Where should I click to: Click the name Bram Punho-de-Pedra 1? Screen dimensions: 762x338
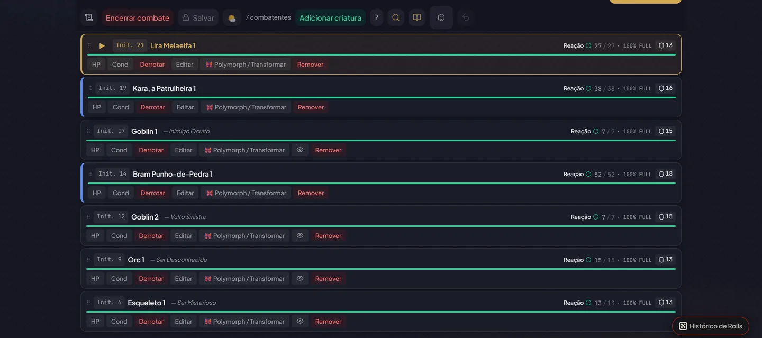click(x=173, y=174)
